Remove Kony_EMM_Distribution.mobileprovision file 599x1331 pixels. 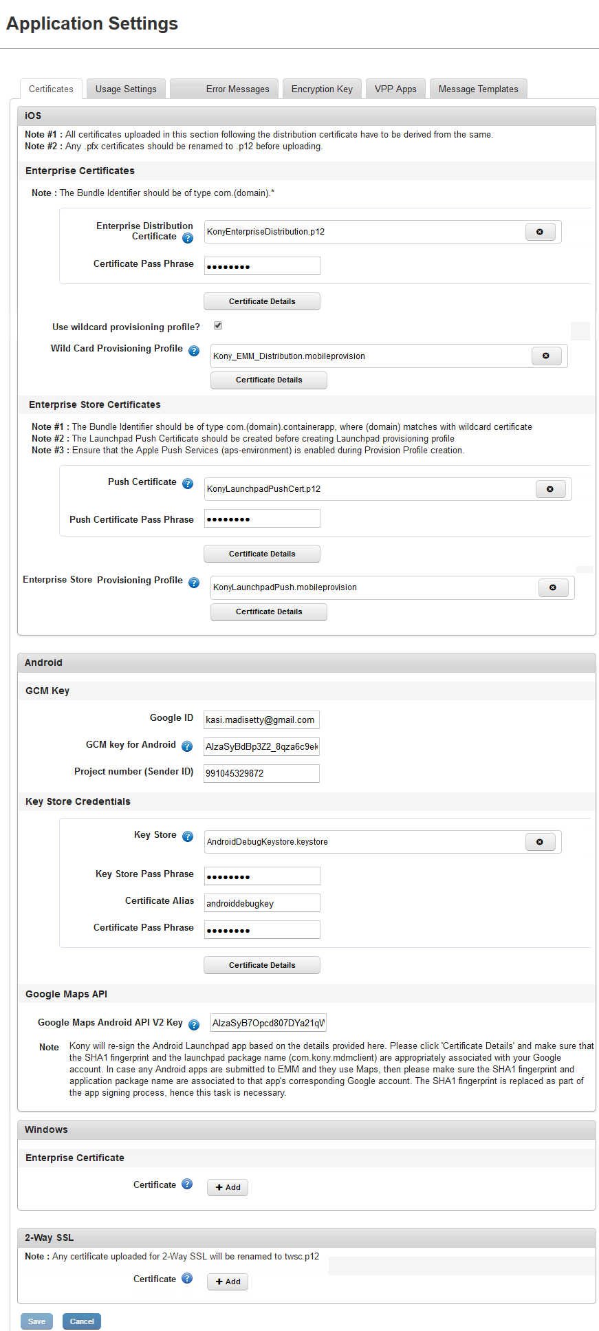546,356
